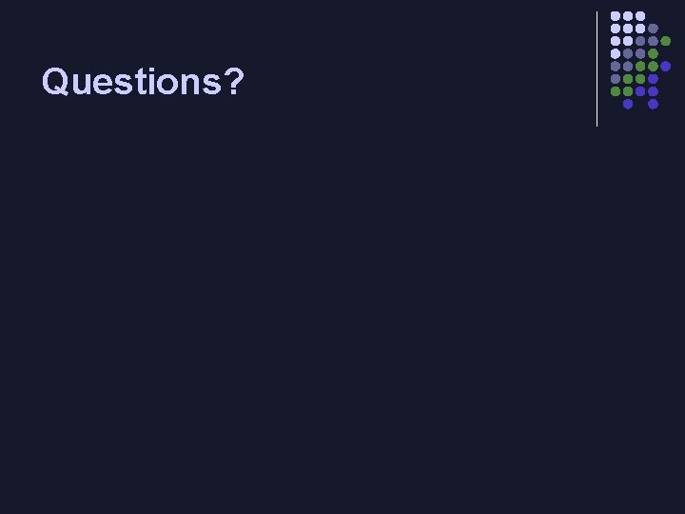Click the only lavender dot in fourth row

(x=616, y=54)
